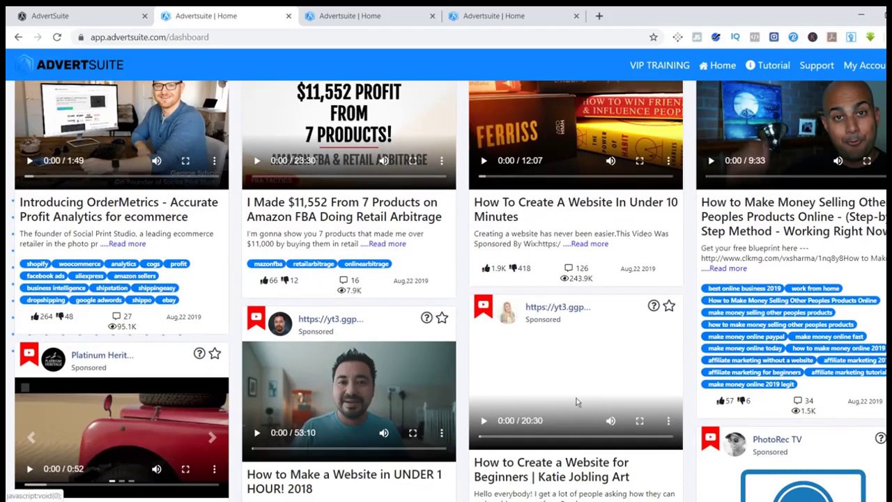892x502 pixels.
Task: Mute the 53:10 video
Action: click(x=384, y=433)
